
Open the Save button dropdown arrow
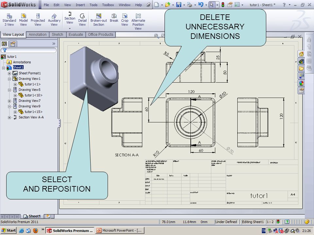(x=184, y=5)
